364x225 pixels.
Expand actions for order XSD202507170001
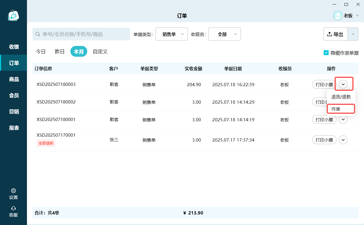pos(343,140)
